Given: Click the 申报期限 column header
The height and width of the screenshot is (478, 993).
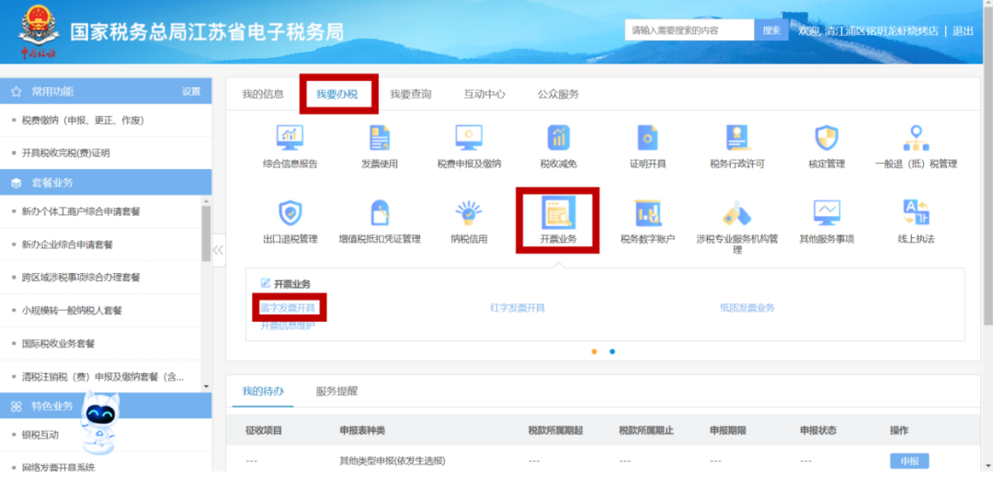Looking at the screenshot, I should click(727, 430).
